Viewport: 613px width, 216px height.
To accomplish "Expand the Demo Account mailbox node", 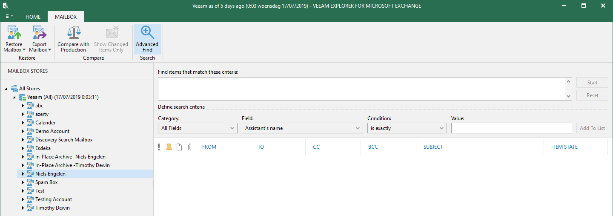I will point(23,131).
